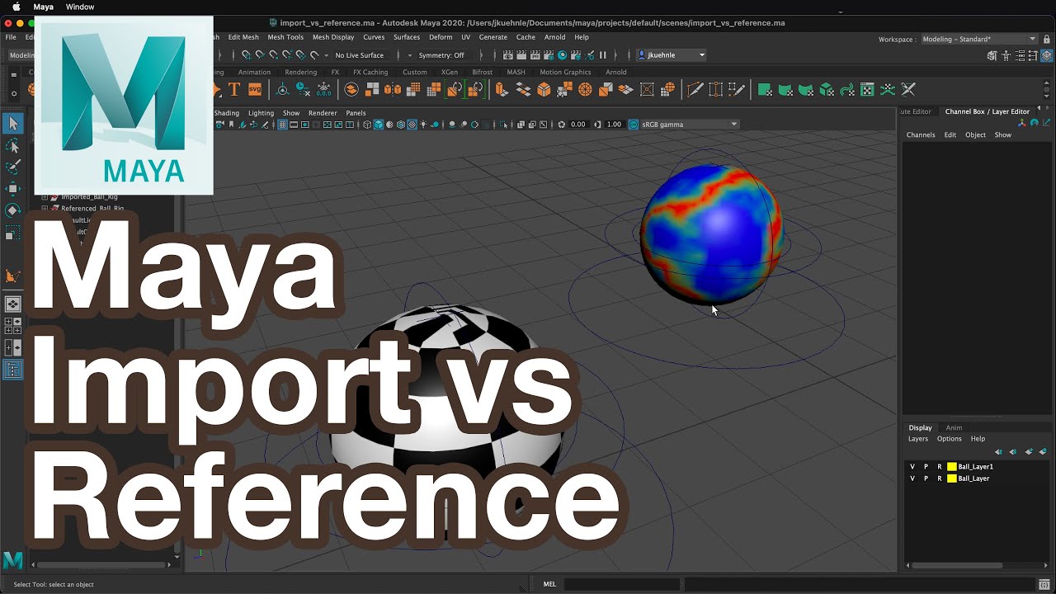Select the single pane layout icon
The width and height of the screenshot is (1056, 594).
(x=13, y=304)
